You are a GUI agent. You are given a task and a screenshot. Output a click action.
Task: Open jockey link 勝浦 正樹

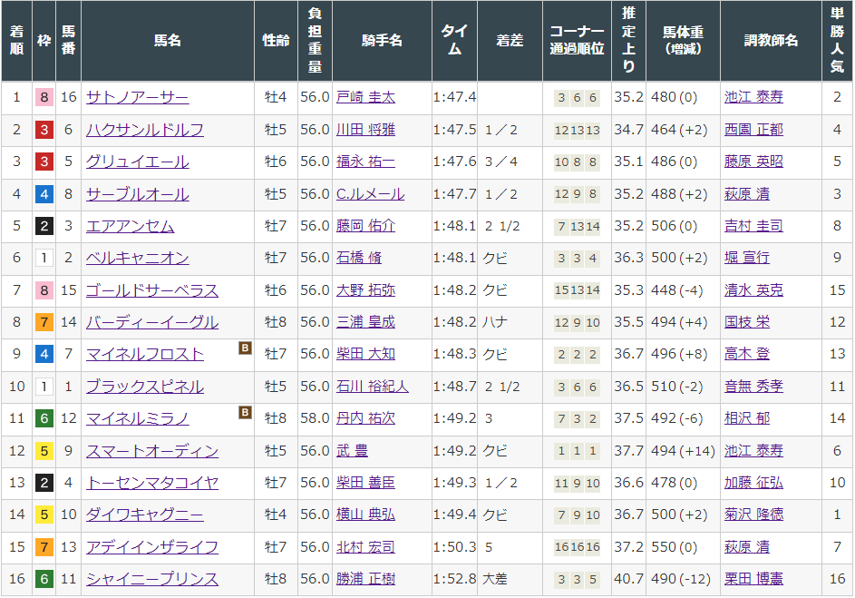(x=365, y=579)
